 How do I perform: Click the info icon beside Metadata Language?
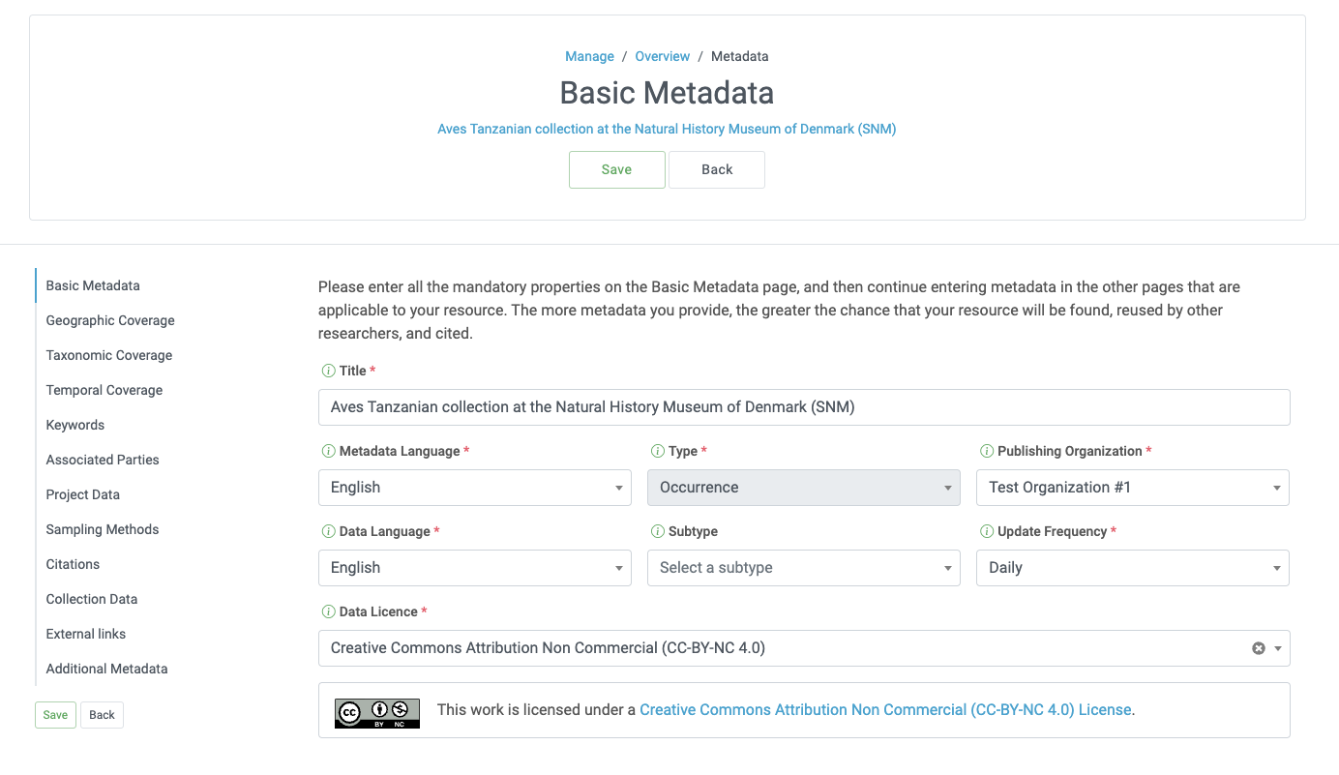click(328, 452)
